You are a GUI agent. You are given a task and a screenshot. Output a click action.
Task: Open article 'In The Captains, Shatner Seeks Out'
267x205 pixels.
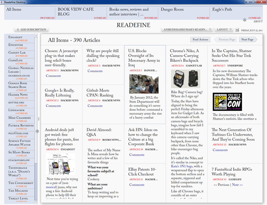[x=231, y=56]
